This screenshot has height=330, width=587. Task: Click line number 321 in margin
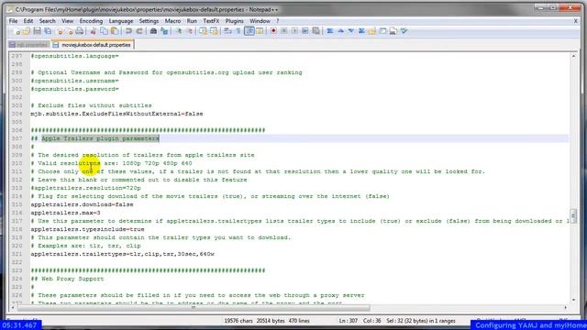pos(17,254)
